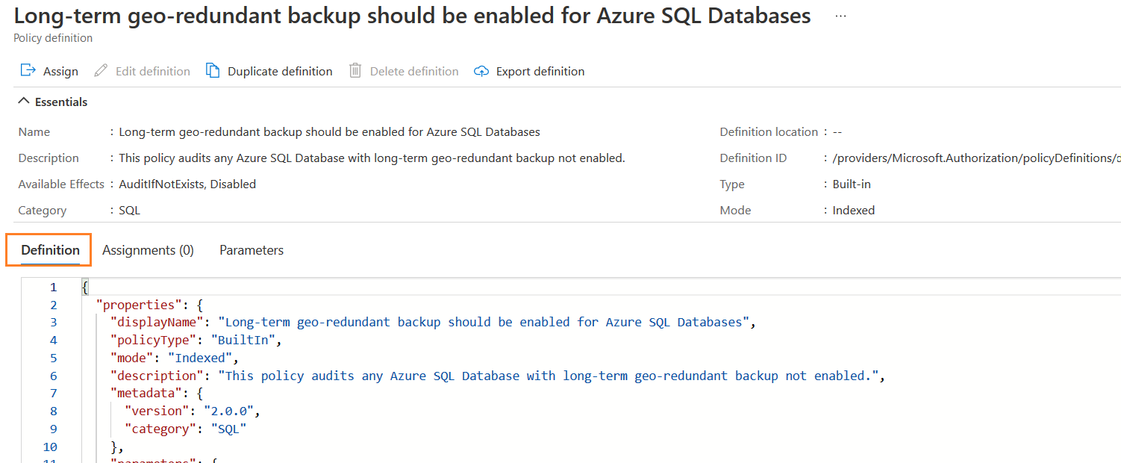This screenshot has height=463, width=1121.
Task: Click the Export definition button text
Action: tap(540, 72)
